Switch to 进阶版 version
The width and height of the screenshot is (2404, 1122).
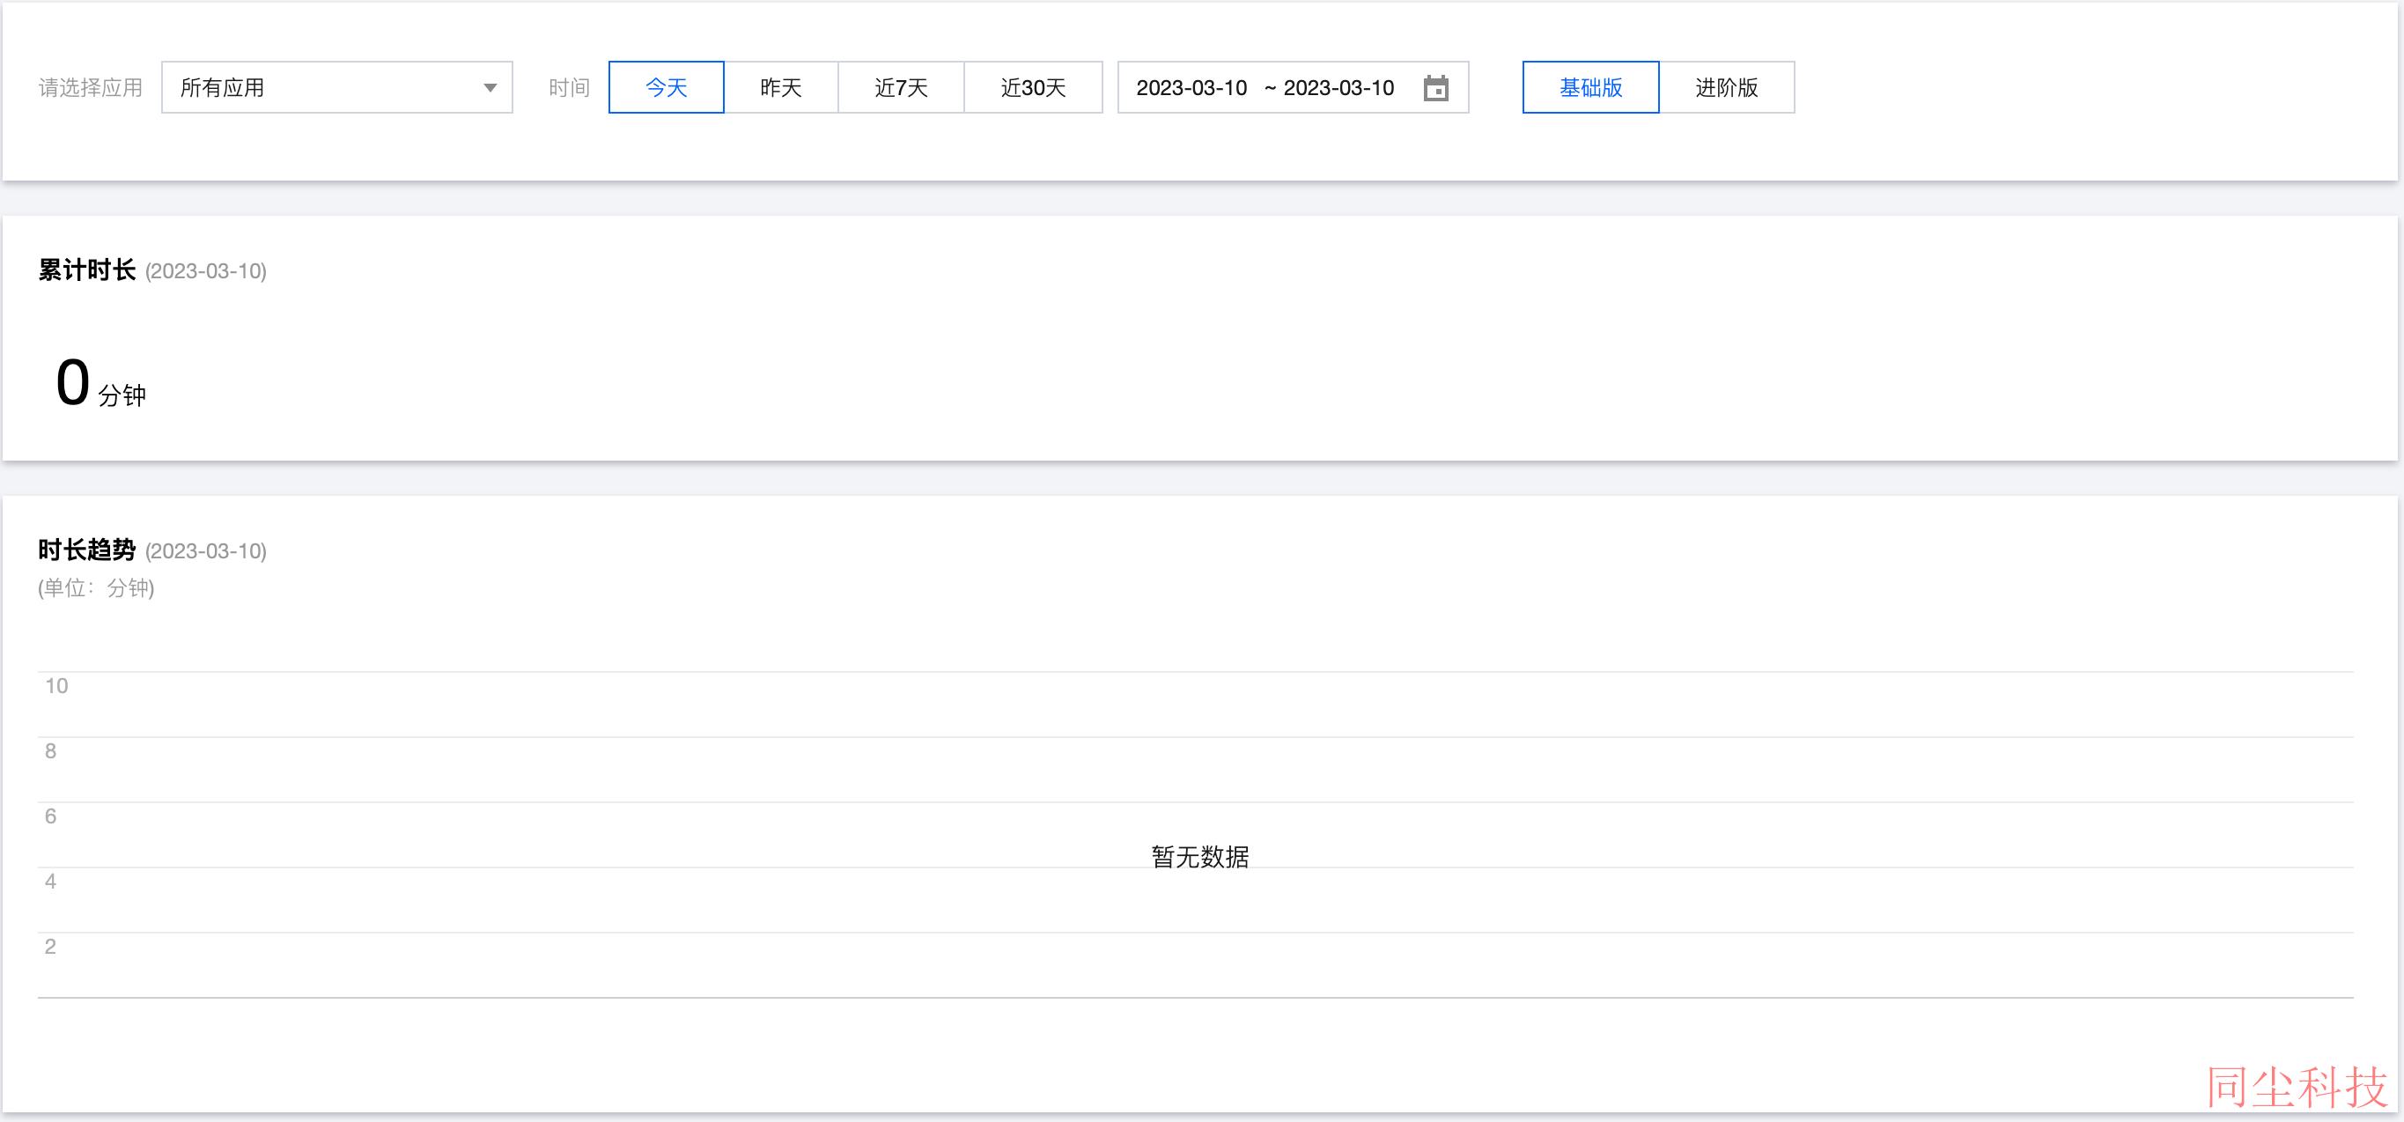[x=1727, y=88]
